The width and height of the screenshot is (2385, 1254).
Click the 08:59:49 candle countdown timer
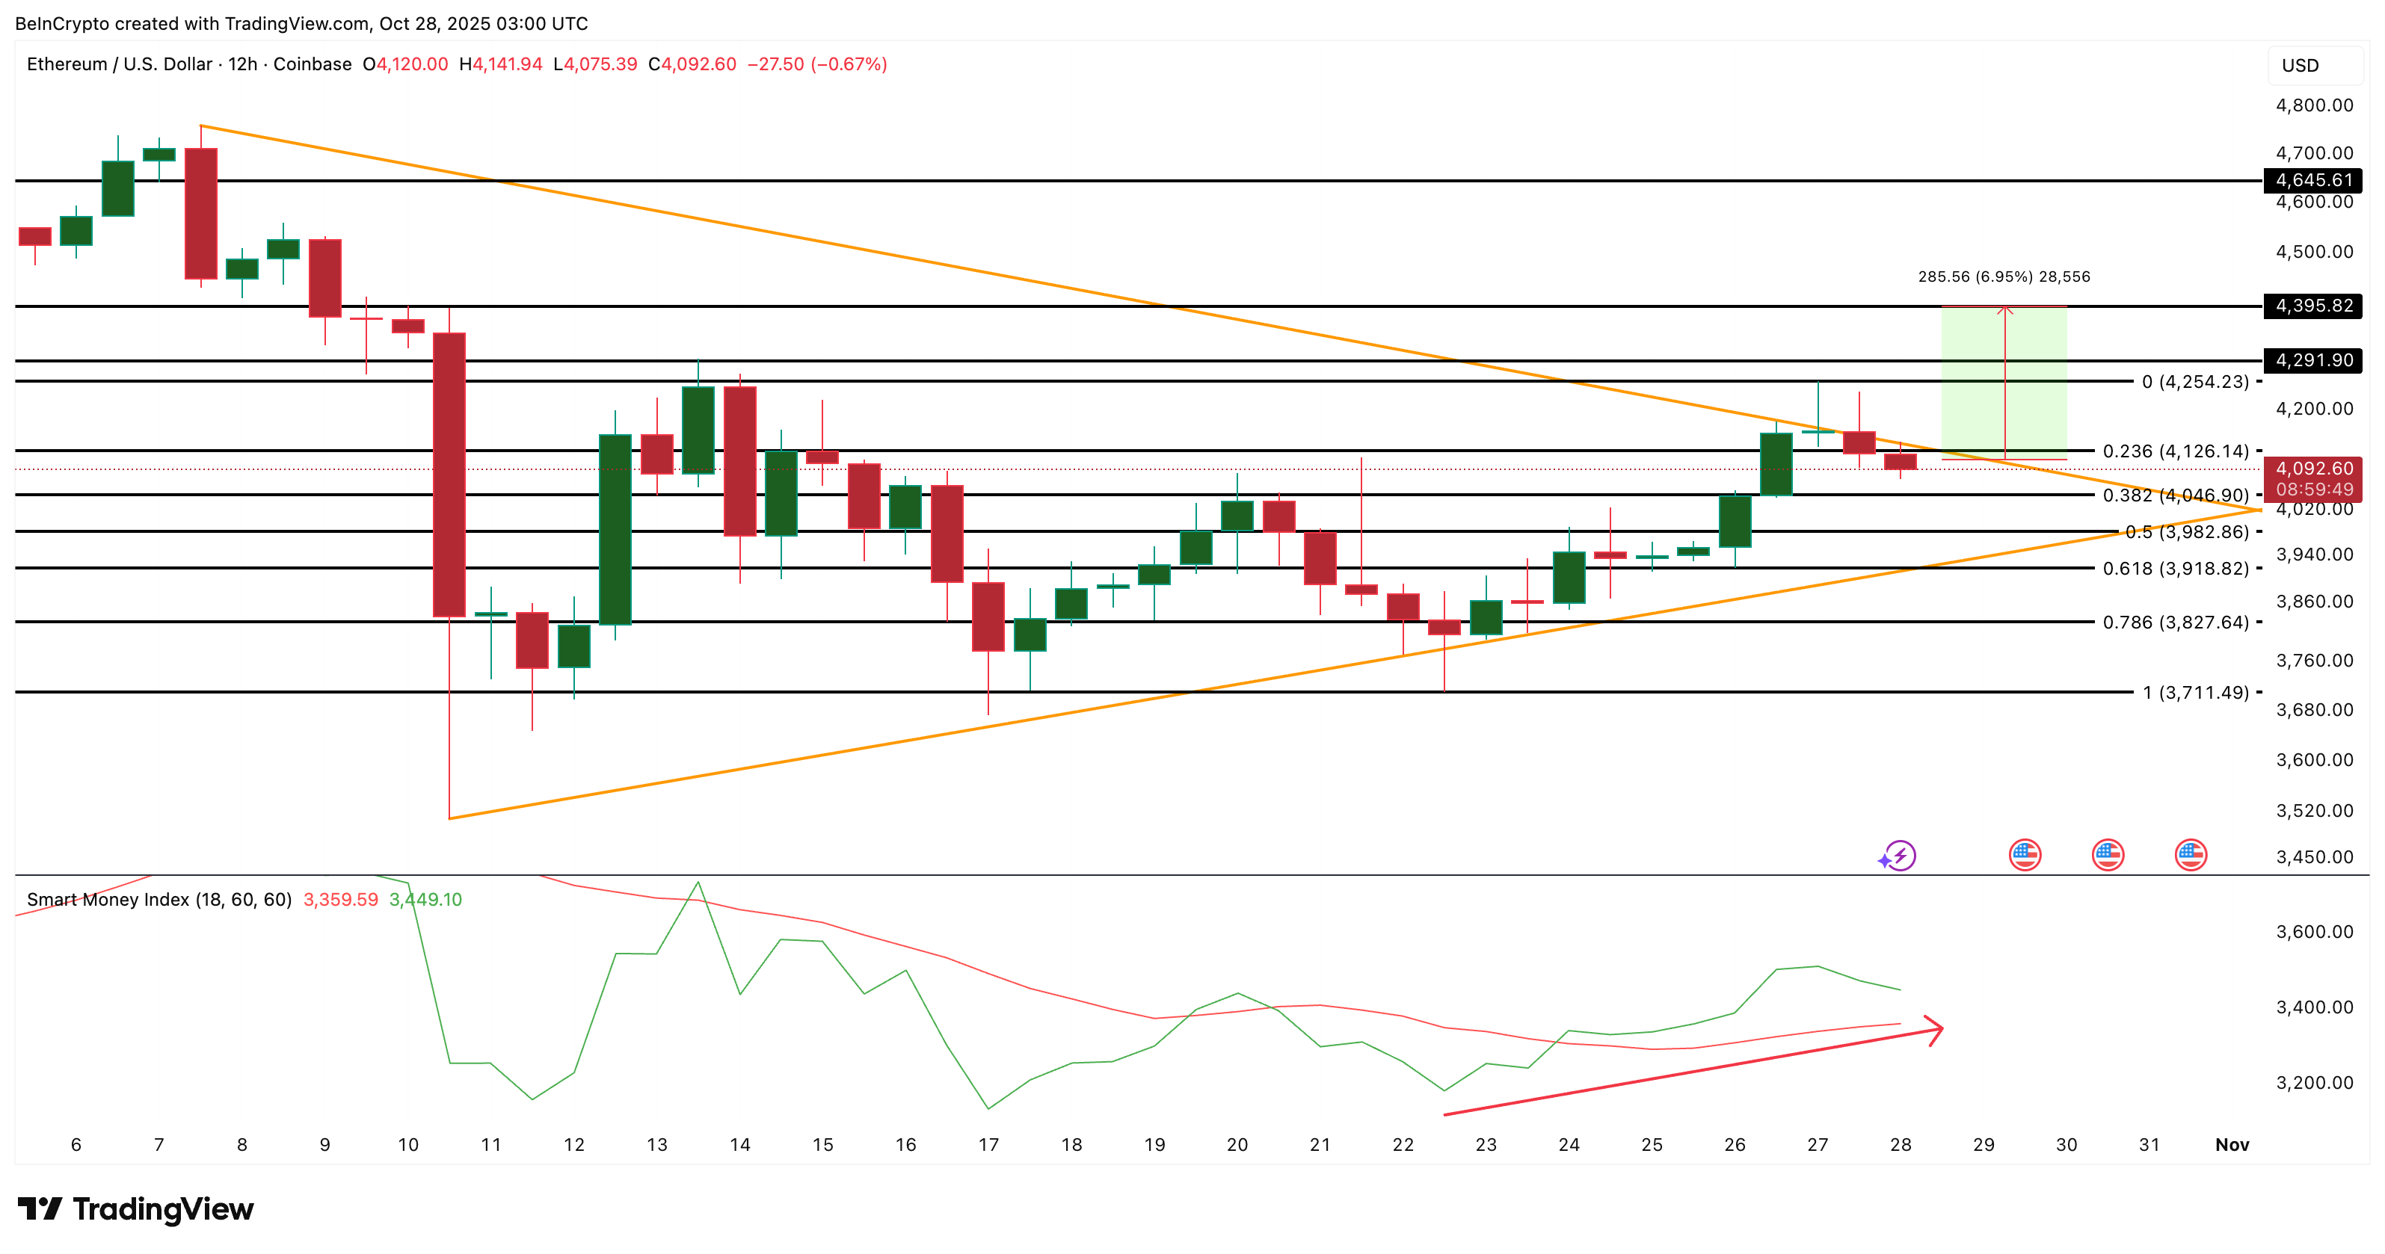(2315, 488)
